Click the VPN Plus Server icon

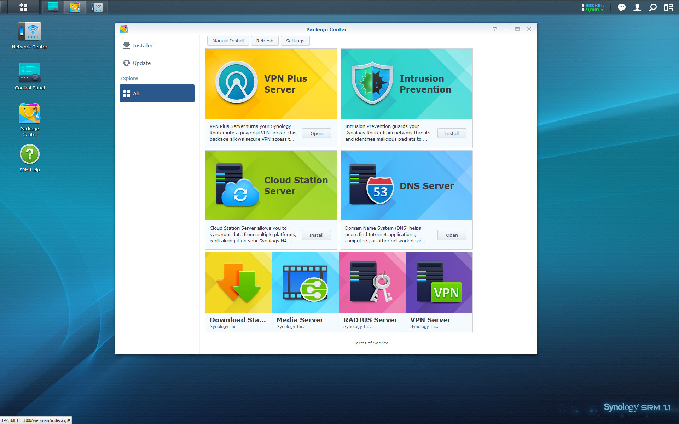click(x=237, y=82)
